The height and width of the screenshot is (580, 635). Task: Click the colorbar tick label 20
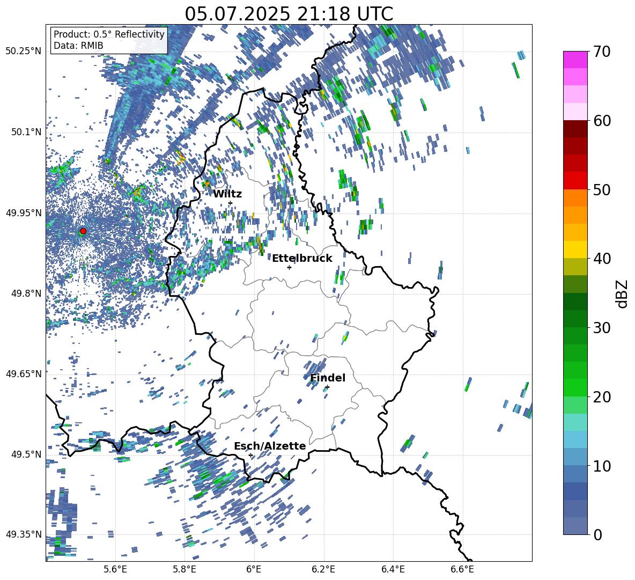pos(602,397)
